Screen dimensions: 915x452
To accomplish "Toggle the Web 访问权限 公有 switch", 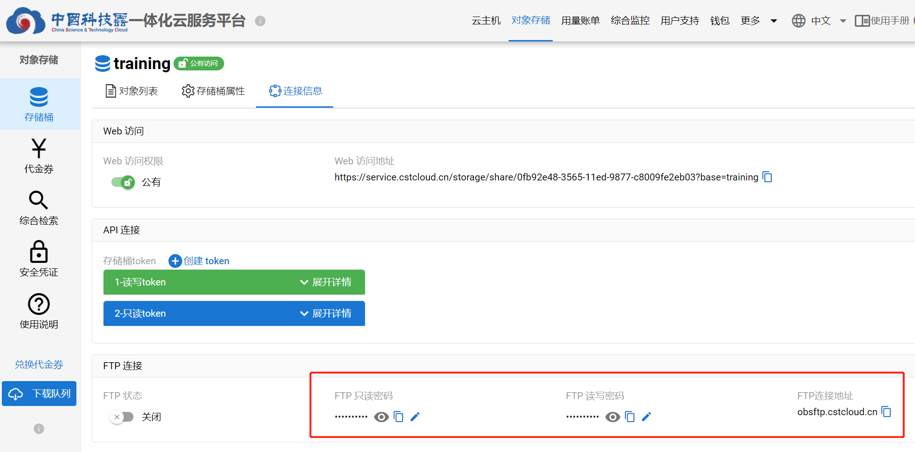I will point(123,182).
